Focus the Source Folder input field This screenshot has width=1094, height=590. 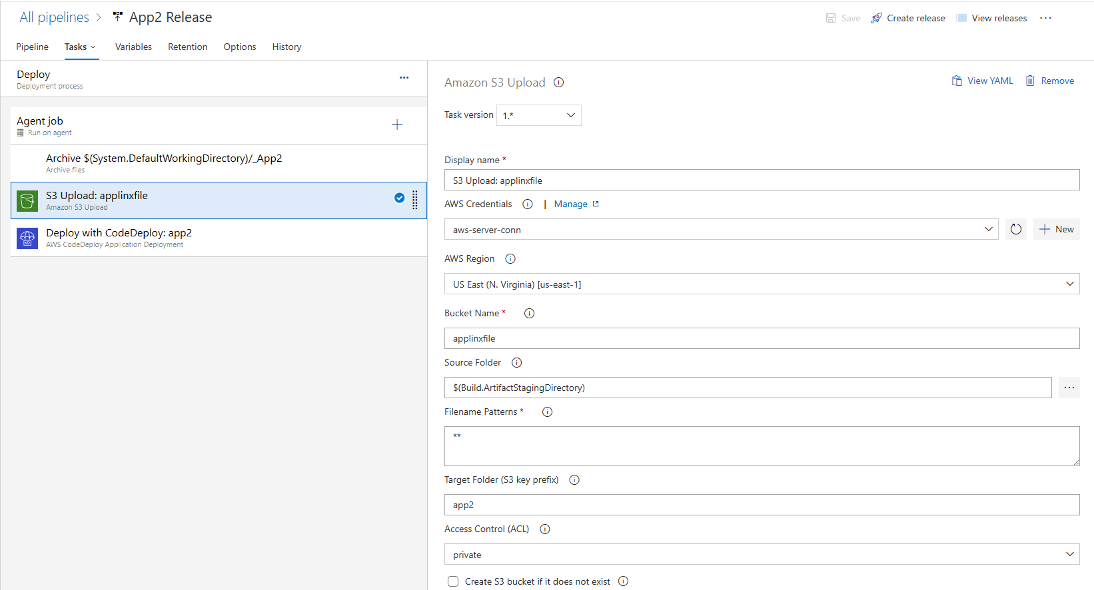coord(748,388)
